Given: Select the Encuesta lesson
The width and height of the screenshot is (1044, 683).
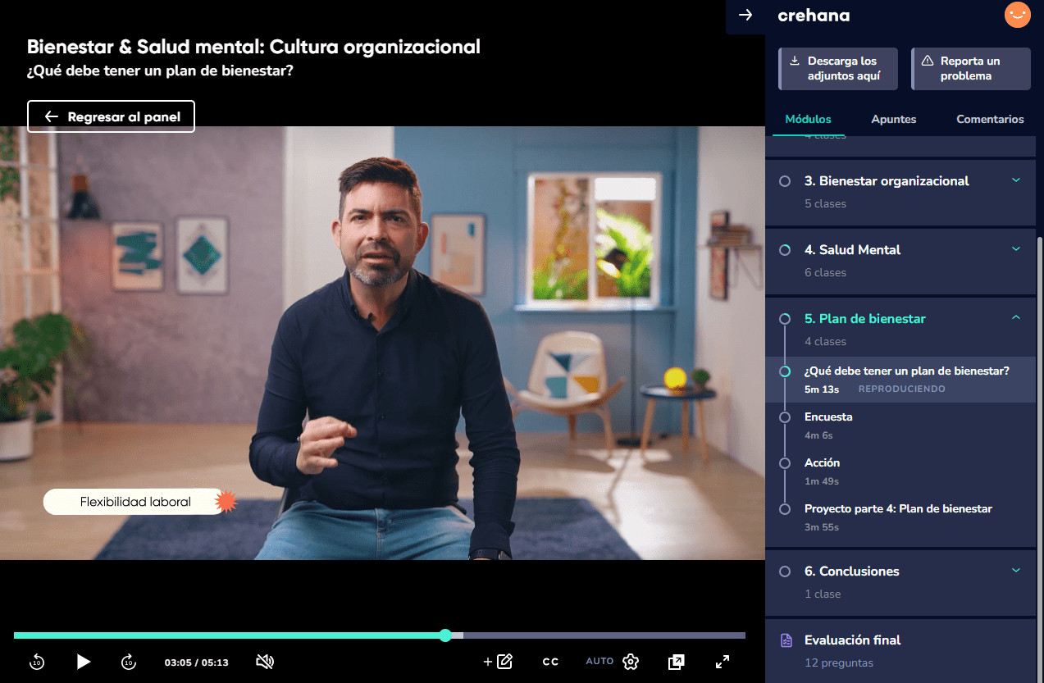Looking at the screenshot, I should pyautogui.click(x=828, y=417).
